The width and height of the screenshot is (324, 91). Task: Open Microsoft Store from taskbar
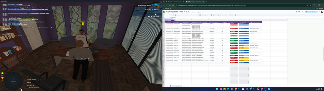tap(243, 89)
